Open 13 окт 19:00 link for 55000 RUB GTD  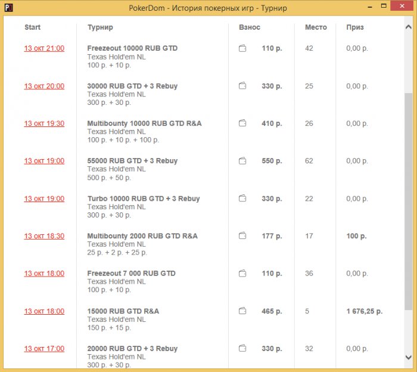[44, 161]
